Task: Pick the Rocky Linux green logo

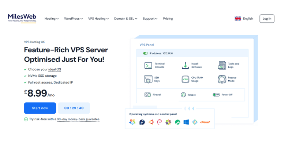Action: pos(177,122)
